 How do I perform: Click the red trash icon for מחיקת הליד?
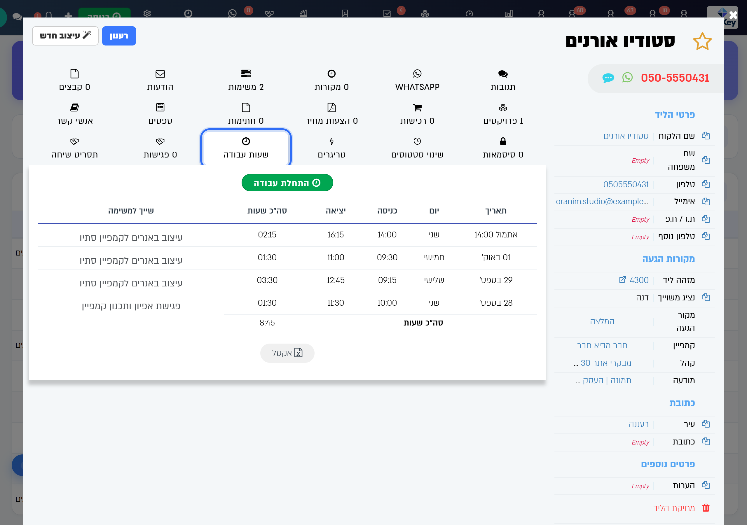(x=705, y=508)
